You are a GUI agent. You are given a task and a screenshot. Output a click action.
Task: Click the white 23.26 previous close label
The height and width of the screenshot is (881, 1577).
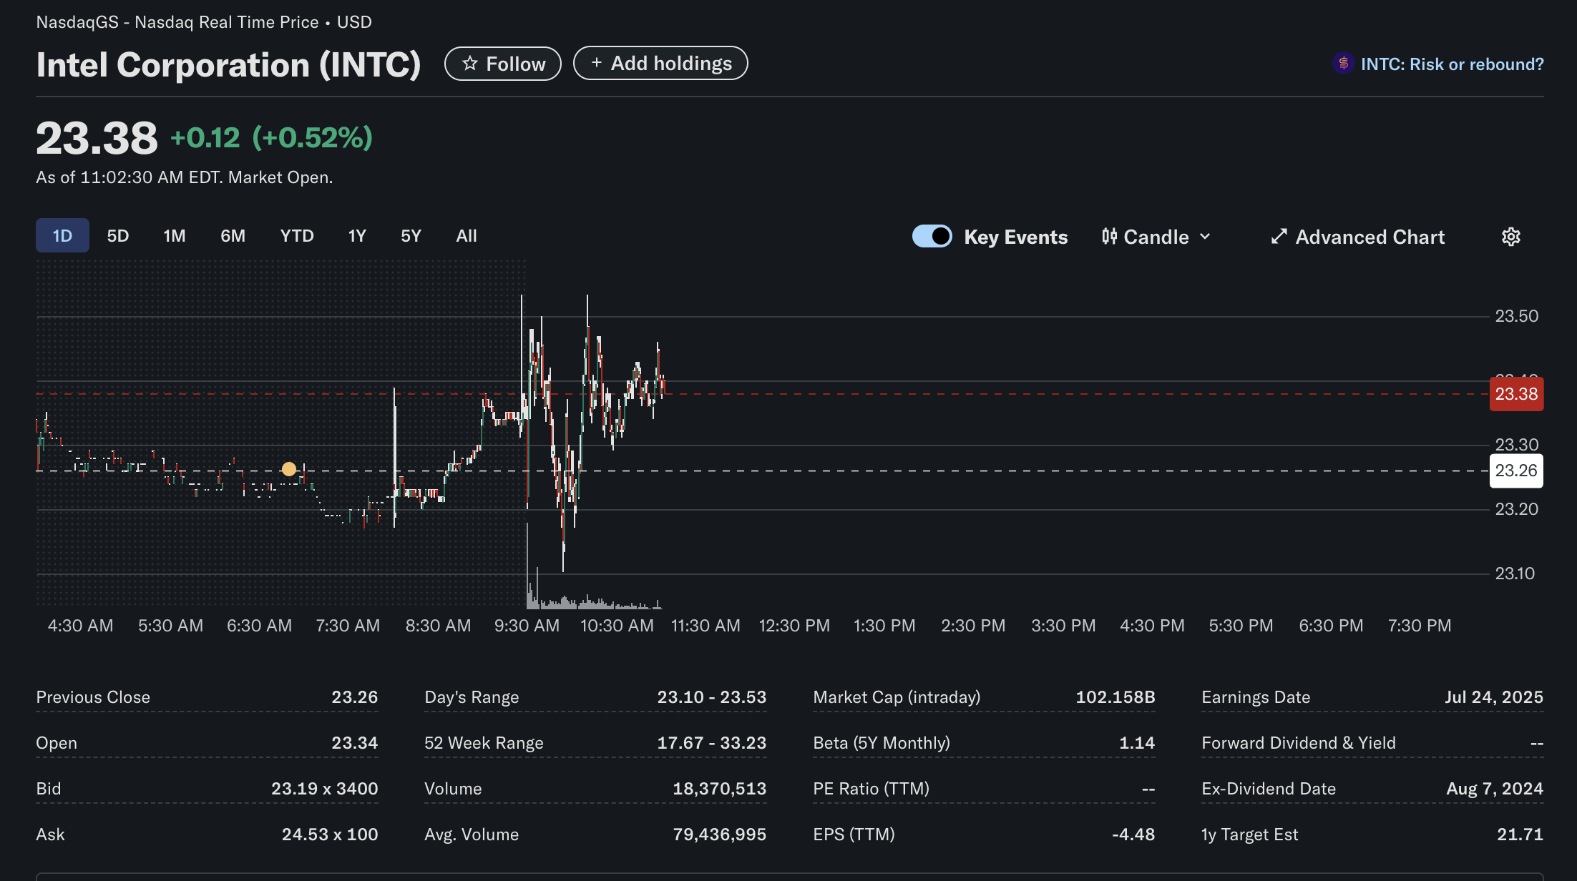1516,471
